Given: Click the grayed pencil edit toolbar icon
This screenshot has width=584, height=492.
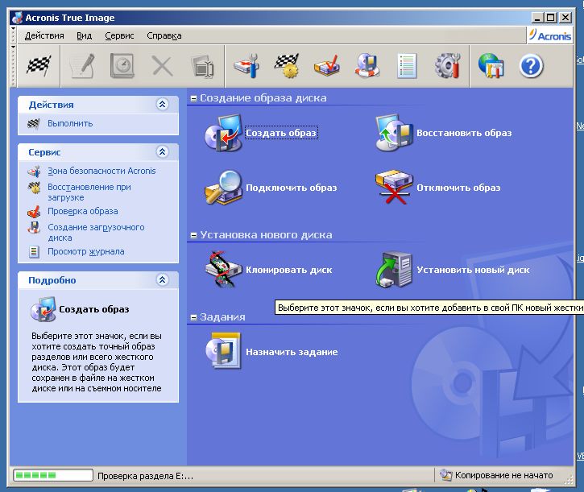Looking at the screenshot, I should (83, 66).
